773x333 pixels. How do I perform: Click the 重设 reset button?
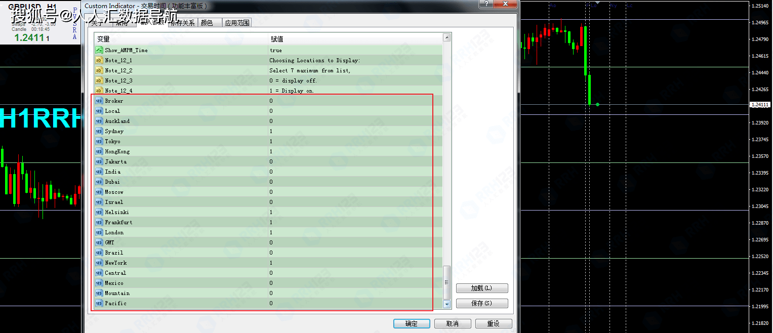coord(493,323)
